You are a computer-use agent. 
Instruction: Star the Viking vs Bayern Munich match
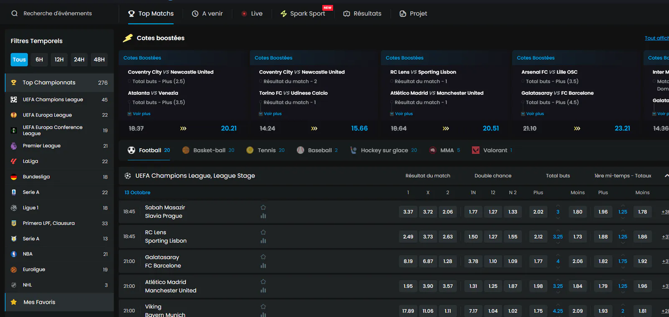point(263,307)
